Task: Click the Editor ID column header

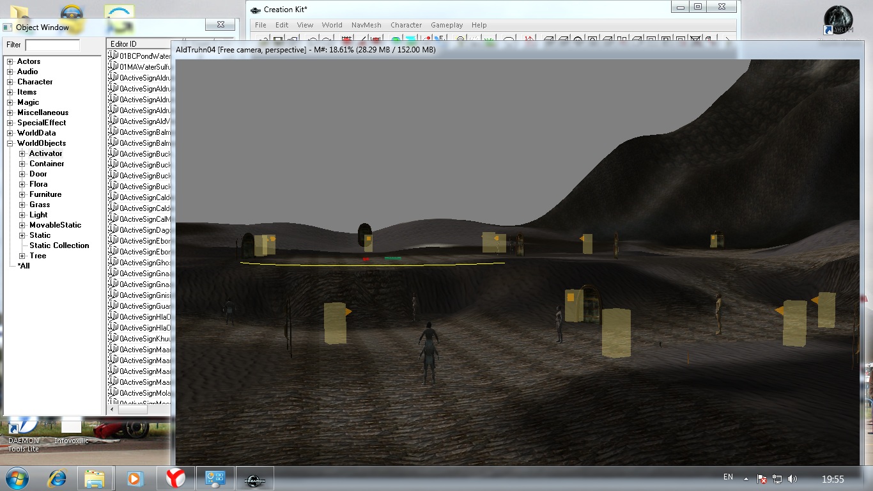Action: (x=137, y=43)
